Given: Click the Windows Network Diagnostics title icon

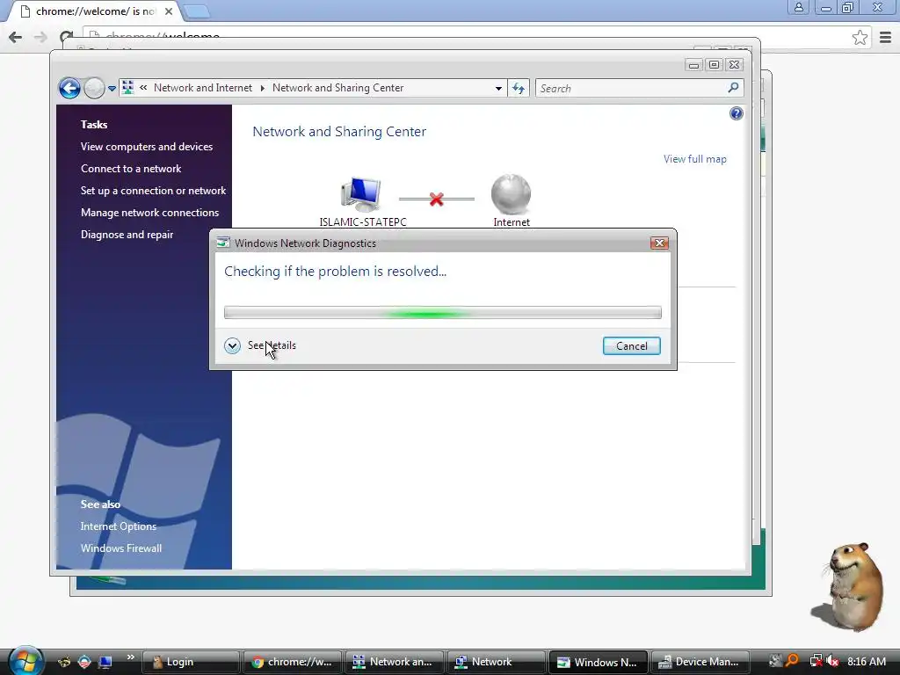Looking at the screenshot, I should point(223,243).
